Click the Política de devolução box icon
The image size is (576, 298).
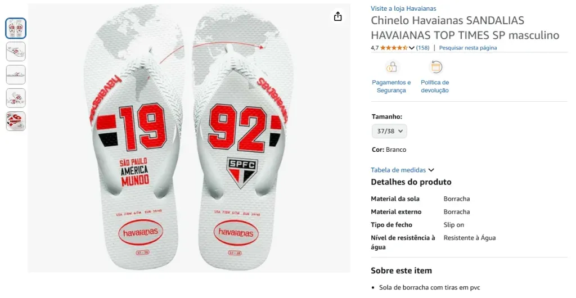[x=436, y=67]
